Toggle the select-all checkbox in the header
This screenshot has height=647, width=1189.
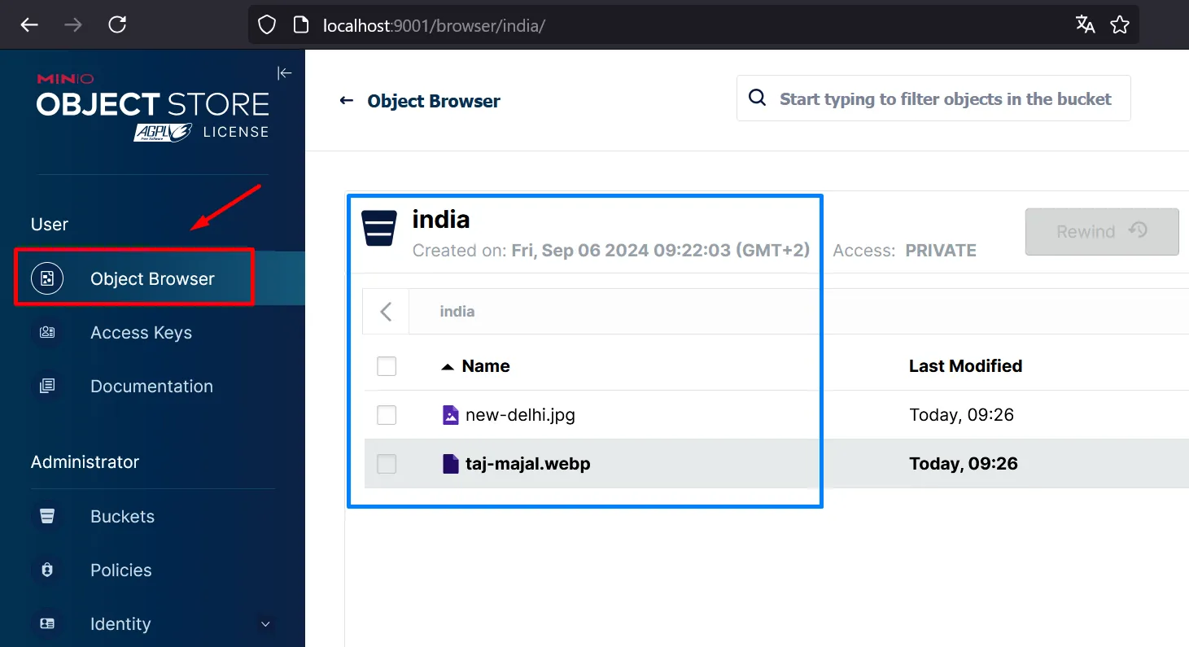pos(387,366)
